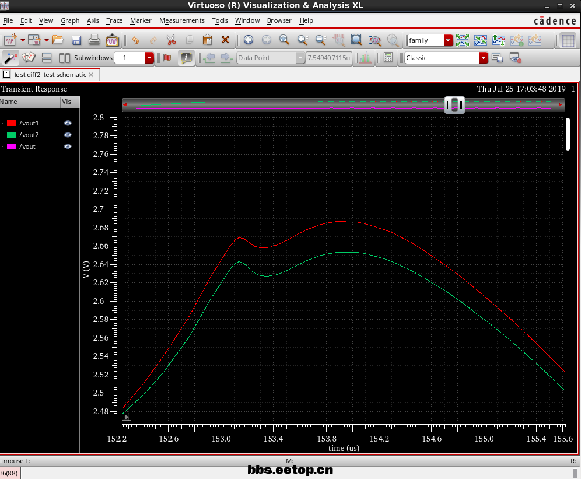The height and width of the screenshot is (479, 581).
Task: Open the Subwindows count dropdown
Action: click(149, 58)
